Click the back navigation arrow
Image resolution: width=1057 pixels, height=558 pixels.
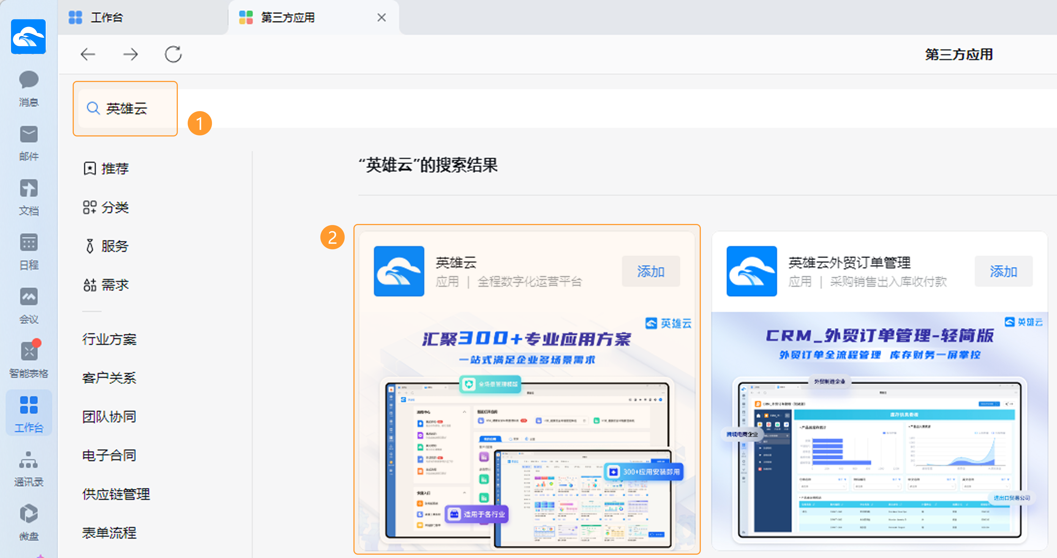click(x=88, y=54)
